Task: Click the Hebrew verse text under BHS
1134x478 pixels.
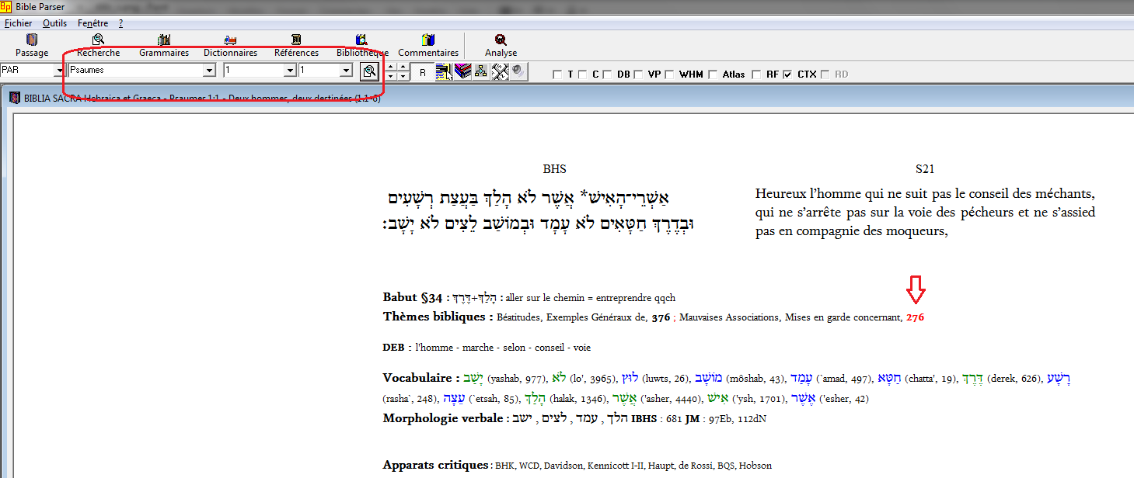Action: point(540,210)
